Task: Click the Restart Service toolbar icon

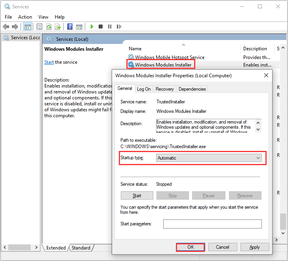Action: [118, 27]
